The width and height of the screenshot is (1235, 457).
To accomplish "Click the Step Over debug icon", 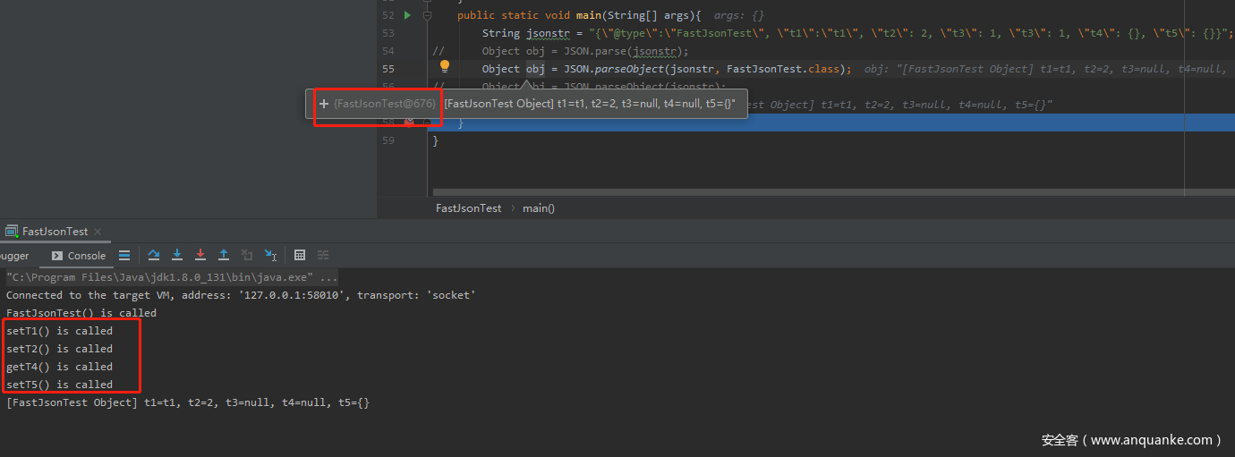I will point(154,255).
